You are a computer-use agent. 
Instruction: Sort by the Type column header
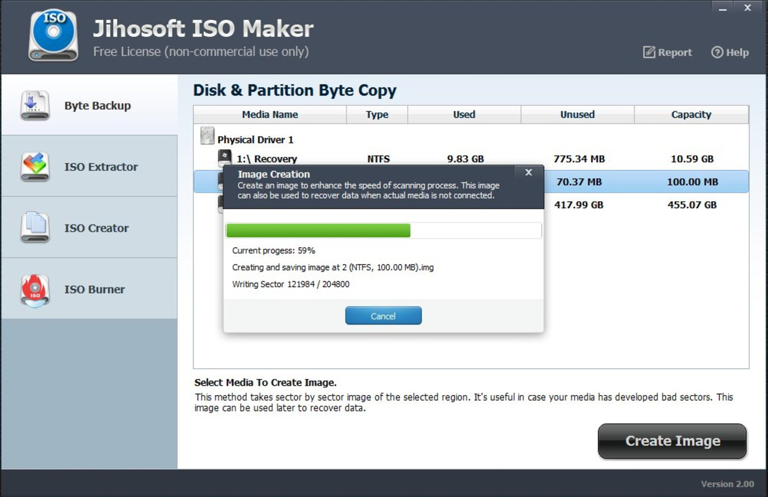[x=377, y=114]
